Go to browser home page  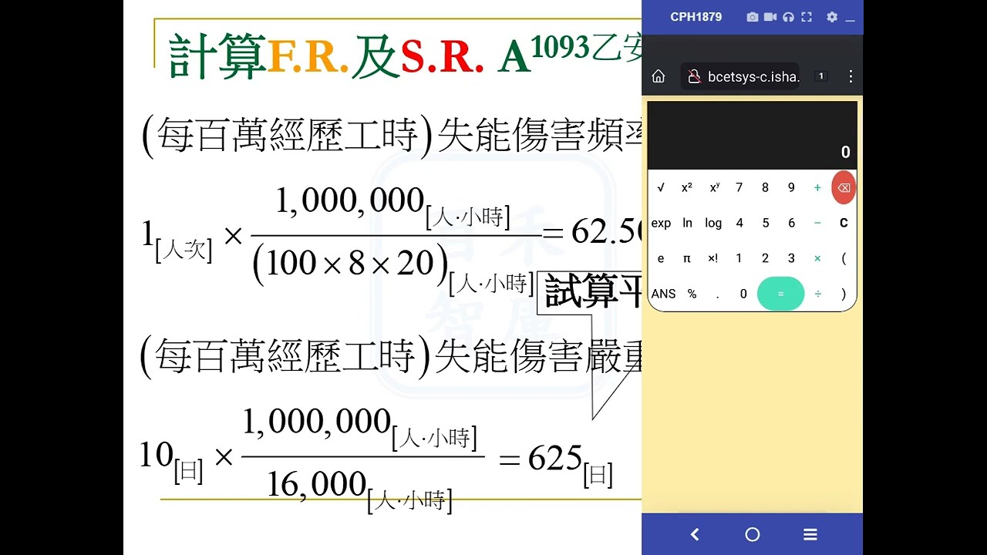click(659, 76)
